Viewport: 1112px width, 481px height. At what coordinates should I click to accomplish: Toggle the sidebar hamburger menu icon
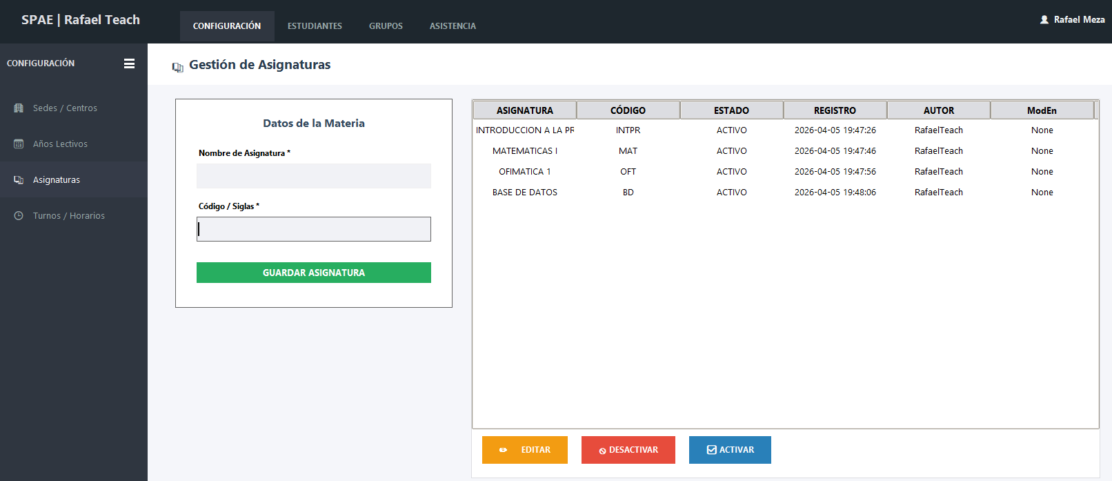tap(129, 63)
